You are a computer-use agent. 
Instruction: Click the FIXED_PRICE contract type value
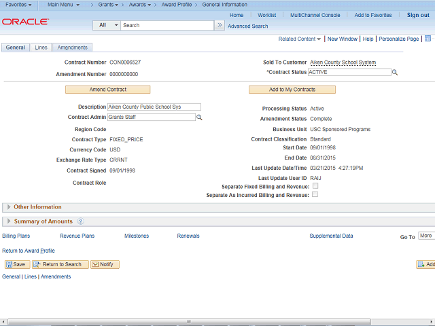click(x=126, y=139)
